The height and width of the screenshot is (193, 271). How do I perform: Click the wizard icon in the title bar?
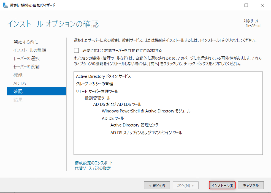pyautogui.click(x=5, y=5)
